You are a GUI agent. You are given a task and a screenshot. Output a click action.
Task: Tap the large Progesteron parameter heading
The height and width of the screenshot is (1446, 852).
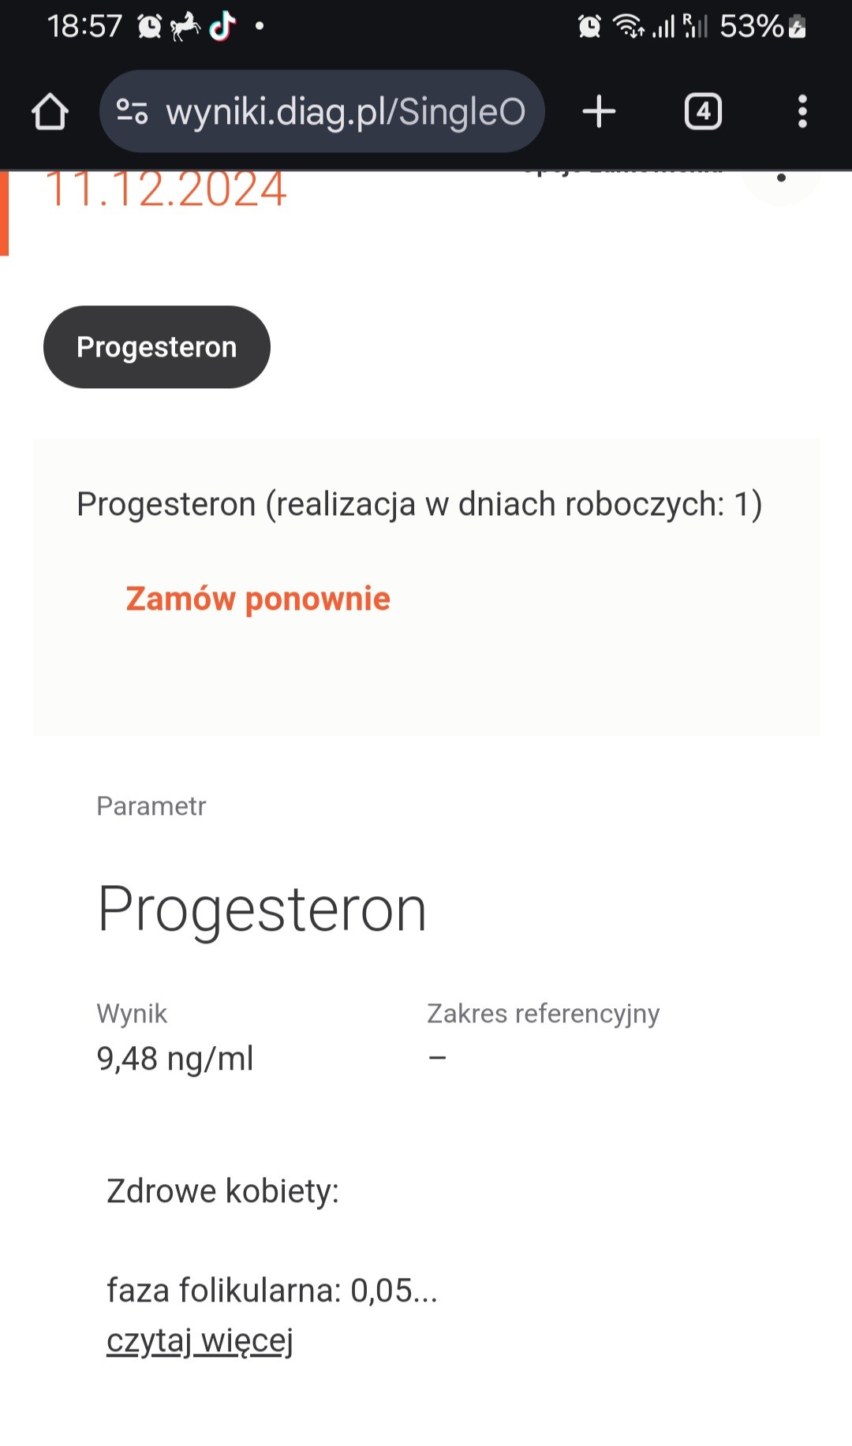pos(261,909)
